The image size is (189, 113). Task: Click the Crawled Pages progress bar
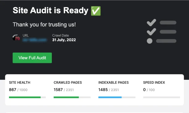pos(72,97)
